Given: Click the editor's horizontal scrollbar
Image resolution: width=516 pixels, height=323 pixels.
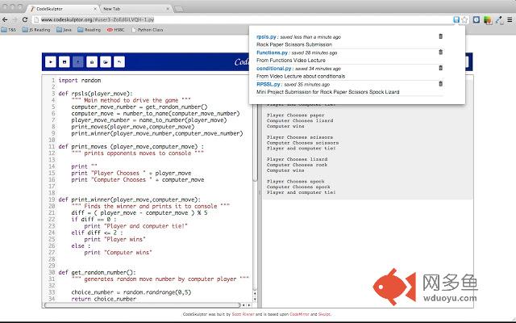Looking at the screenshot, I should click(x=142, y=305).
